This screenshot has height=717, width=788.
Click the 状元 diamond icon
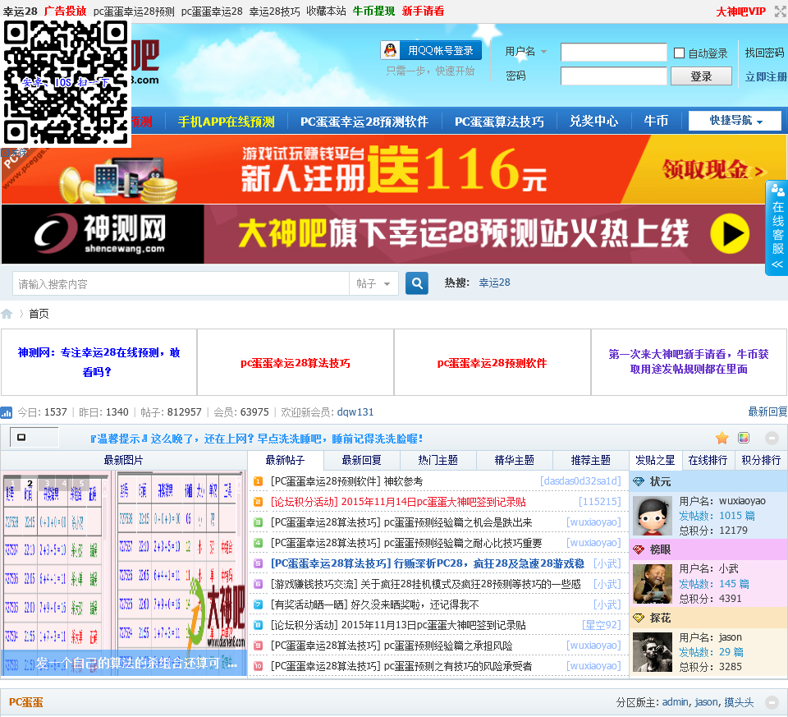coord(639,481)
